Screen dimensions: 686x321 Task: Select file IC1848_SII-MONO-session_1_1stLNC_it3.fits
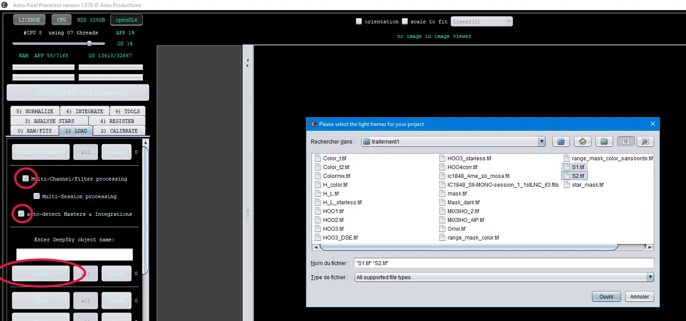click(500, 185)
